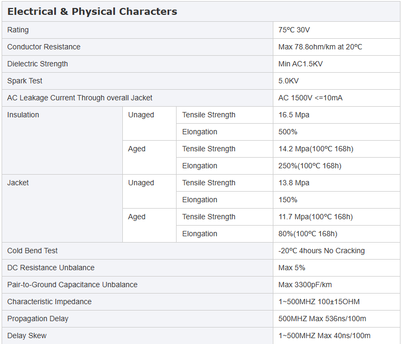The image size is (401, 344).
Task: Click the Max 5% resistance unbalance value
Action: coord(292,268)
